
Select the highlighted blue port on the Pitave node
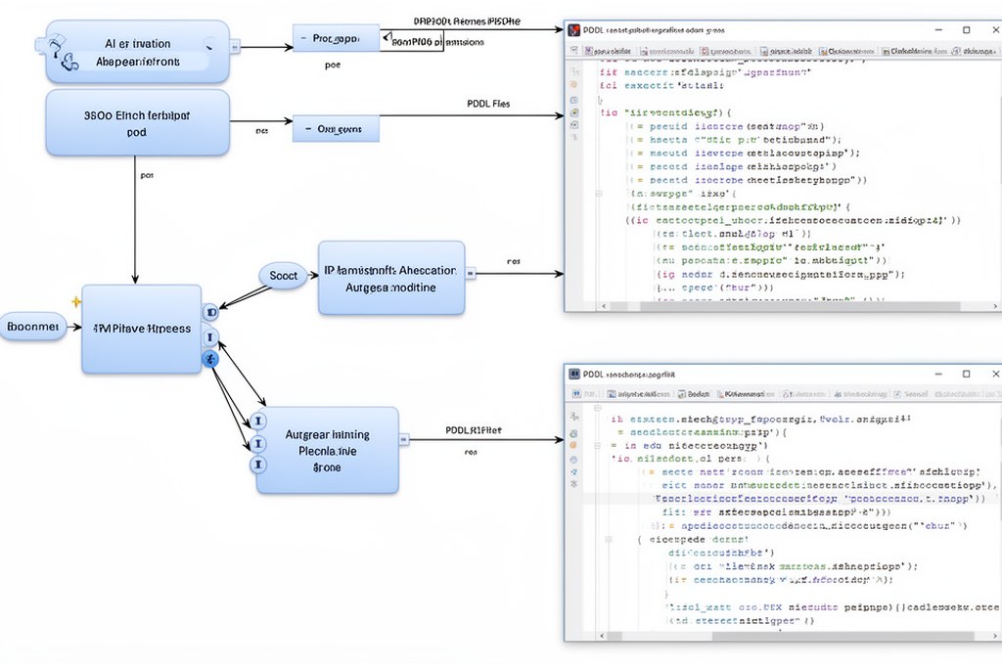tap(210, 359)
